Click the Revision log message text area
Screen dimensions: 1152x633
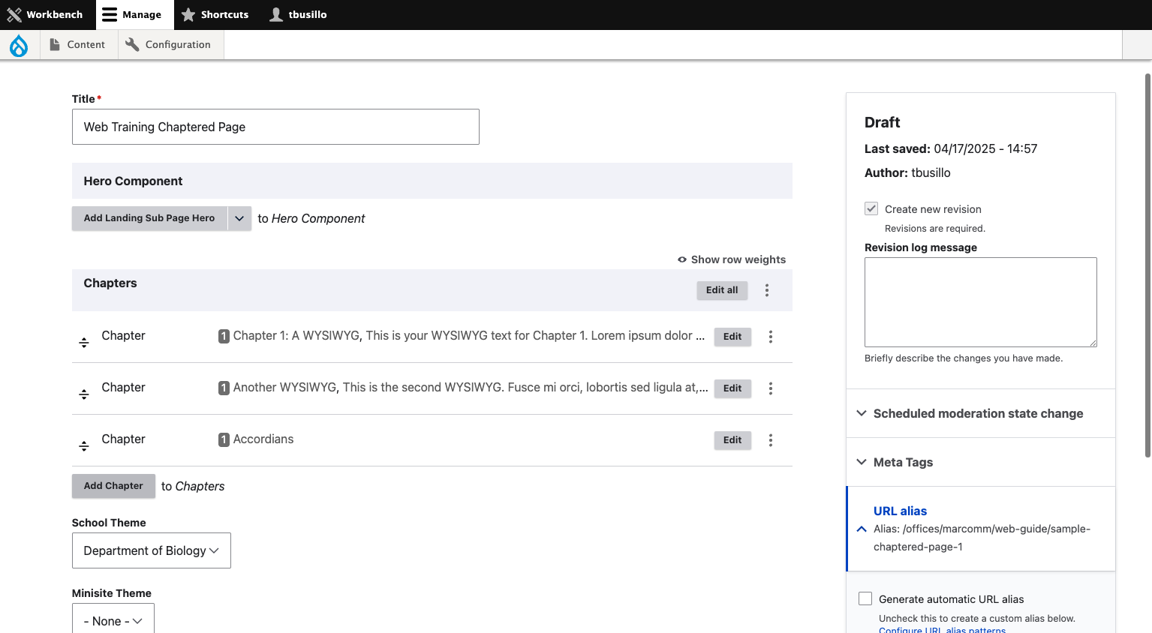981,302
